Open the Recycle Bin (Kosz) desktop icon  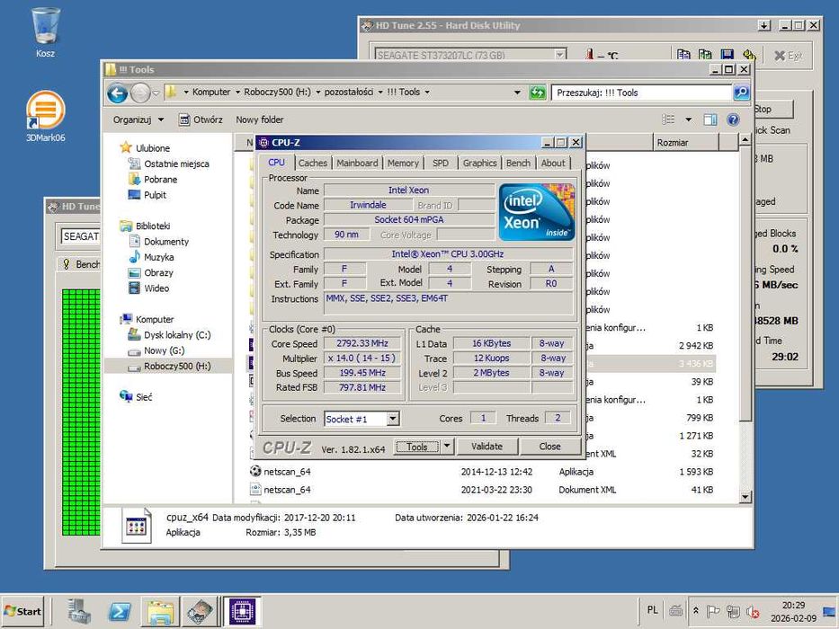[46, 32]
